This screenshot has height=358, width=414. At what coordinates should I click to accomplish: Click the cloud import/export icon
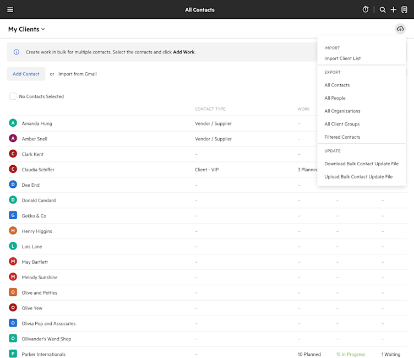(x=400, y=29)
